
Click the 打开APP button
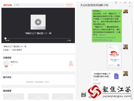(69, 5)
